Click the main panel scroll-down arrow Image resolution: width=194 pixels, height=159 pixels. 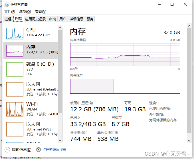[189, 140]
